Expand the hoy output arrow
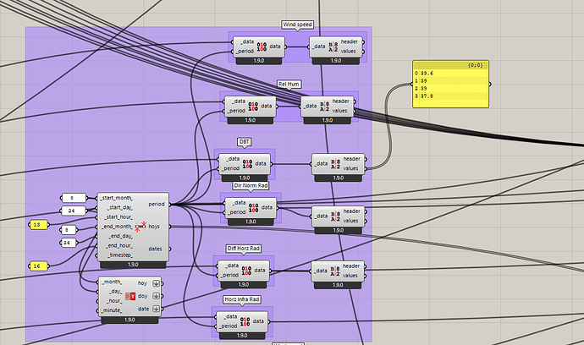This screenshot has height=345, width=584. pyautogui.click(x=156, y=284)
